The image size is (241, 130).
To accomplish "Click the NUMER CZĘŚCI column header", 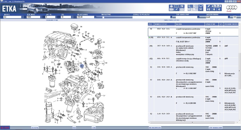I will point(164,24).
